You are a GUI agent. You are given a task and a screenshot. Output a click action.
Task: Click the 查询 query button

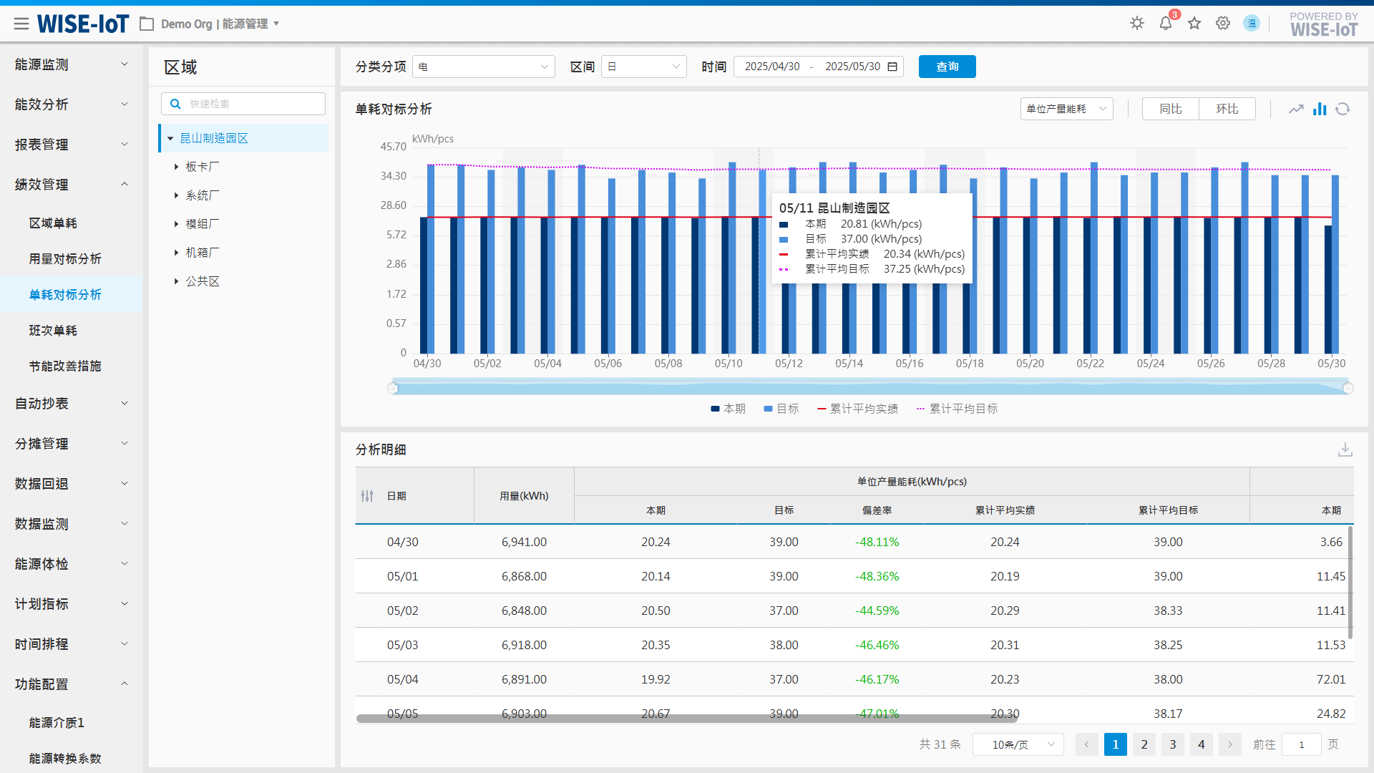947,67
